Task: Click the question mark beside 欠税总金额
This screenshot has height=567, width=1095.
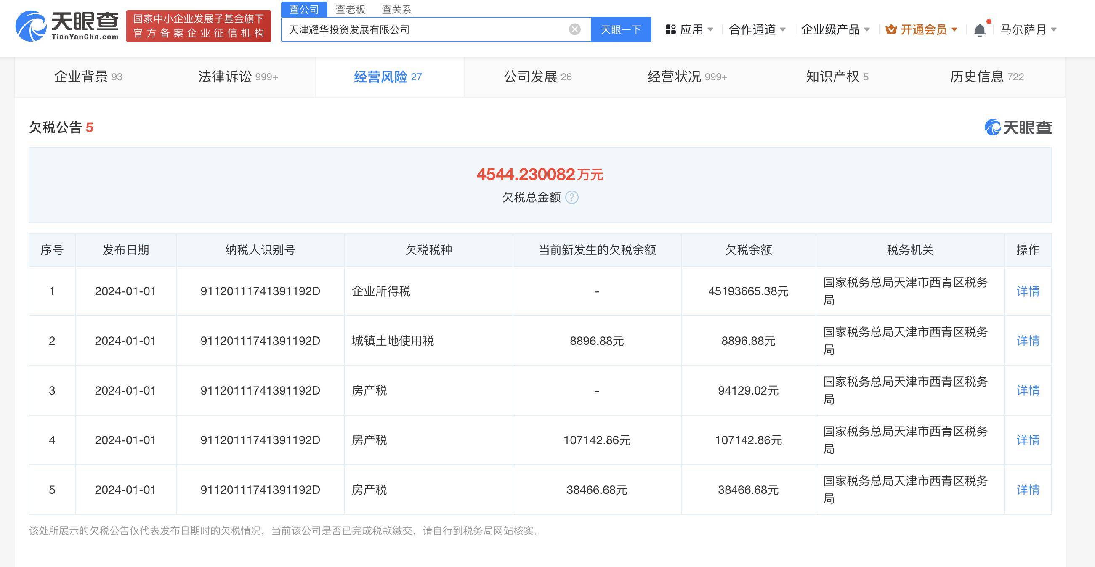Action: click(x=572, y=197)
